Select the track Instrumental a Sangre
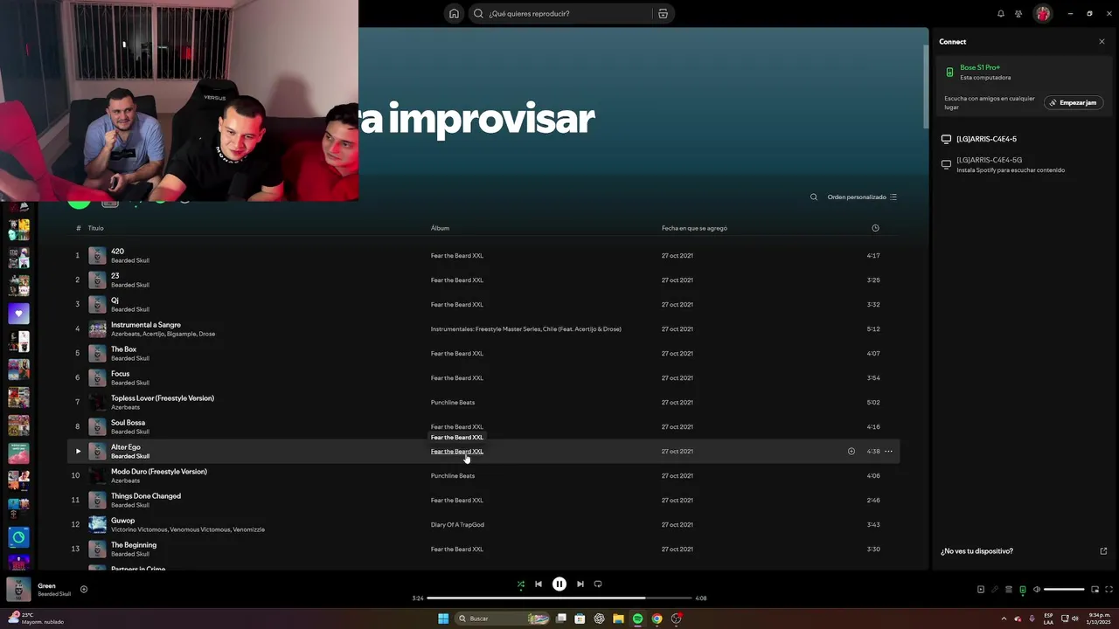1119x629 pixels. click(x=146, y=325)
